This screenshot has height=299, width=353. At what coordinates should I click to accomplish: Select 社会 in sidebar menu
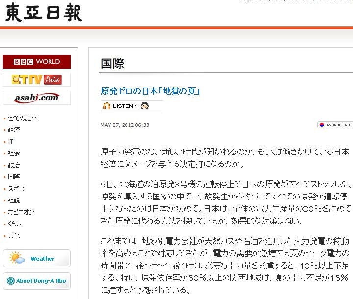click(x=14, y=153)
